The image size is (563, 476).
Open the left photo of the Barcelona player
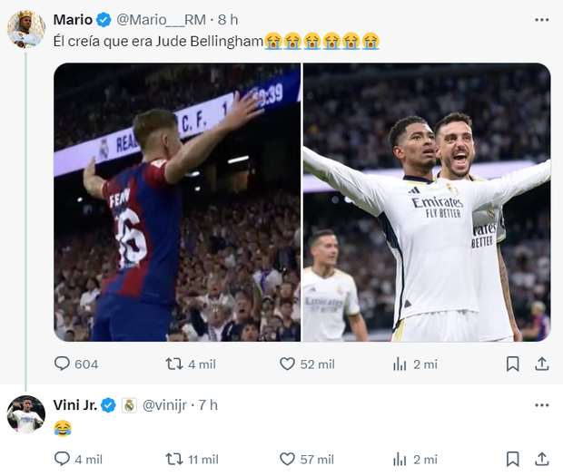177,202
